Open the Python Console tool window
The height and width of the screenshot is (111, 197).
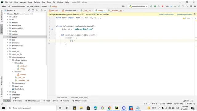click(79, 101)
